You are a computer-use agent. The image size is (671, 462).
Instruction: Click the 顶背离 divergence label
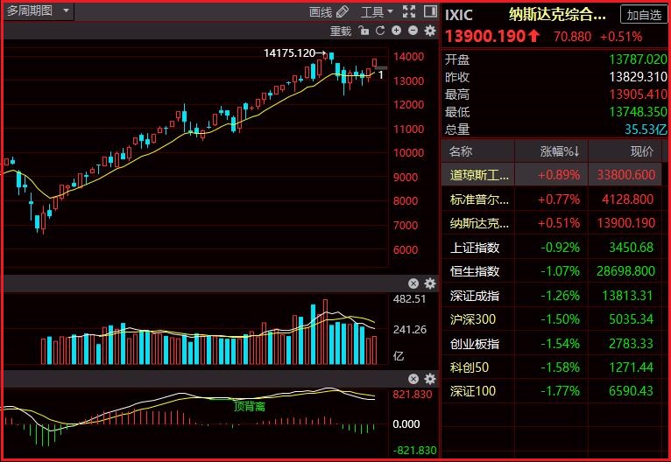[x=250, y=406]
